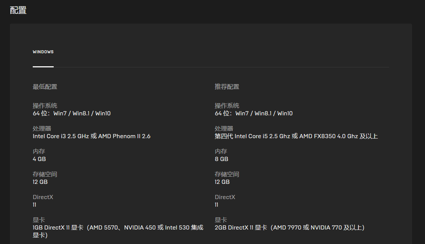Click 显卡 label under 最低配置

(x=39, y=220)
